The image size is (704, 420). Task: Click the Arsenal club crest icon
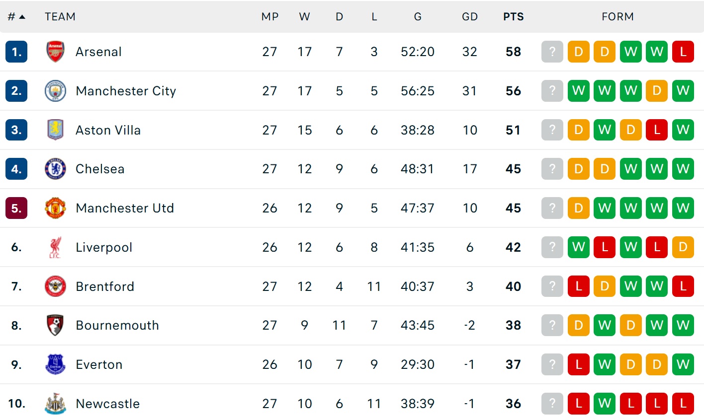[x=55, y=52]
